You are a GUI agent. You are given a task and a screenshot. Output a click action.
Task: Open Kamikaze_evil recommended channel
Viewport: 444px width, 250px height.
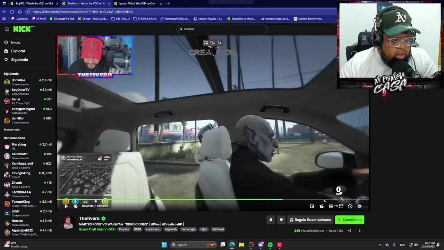(x=28, y=165)
